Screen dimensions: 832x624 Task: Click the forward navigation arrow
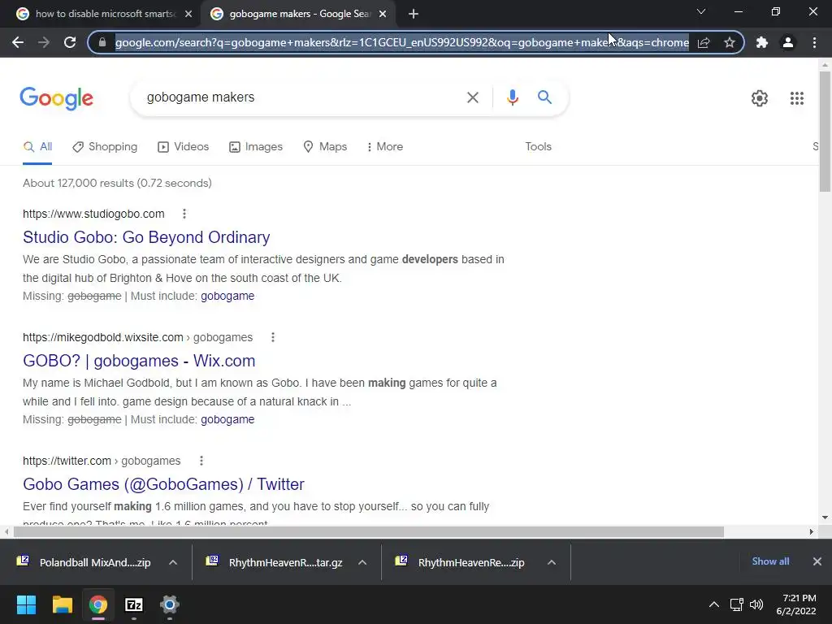pyautogui.click(x=44, y=42)
